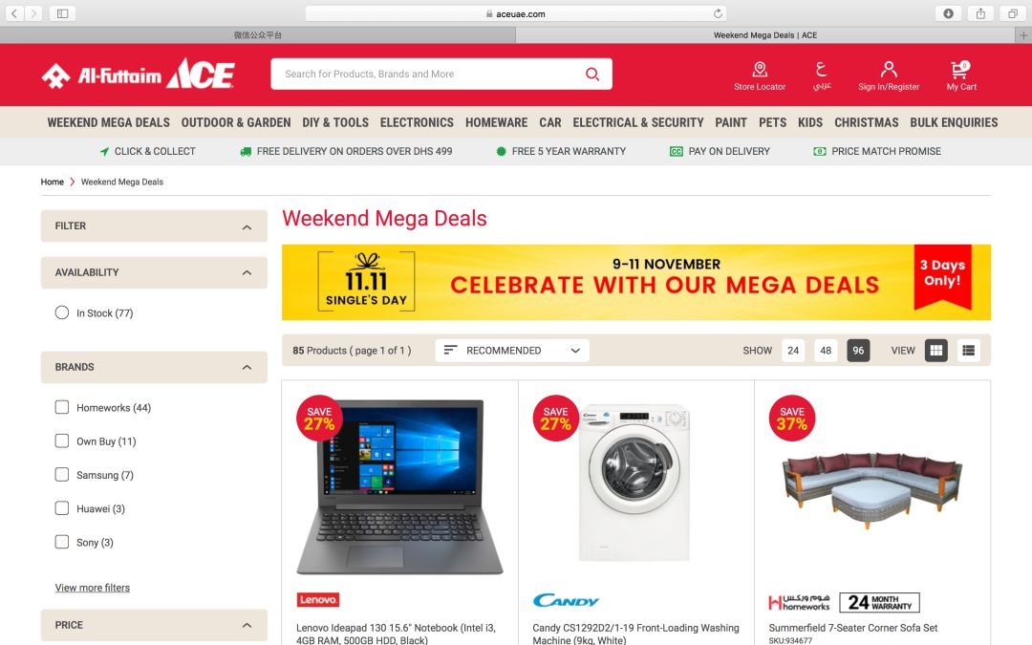Switch to grid view icon
Screen dimensions: 1032x645
[935, 350]
